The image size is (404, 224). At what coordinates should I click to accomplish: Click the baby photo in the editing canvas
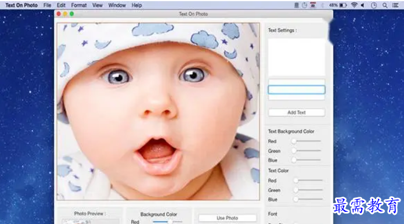click(x=158, y=111)
